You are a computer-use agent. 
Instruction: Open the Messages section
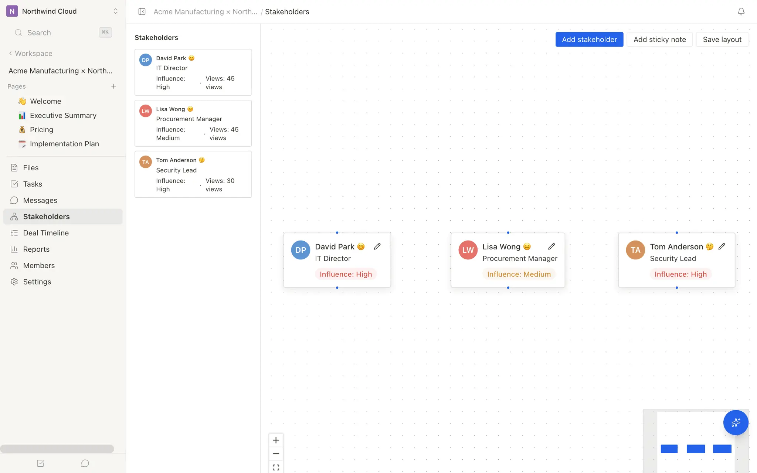[x=63, y=200]
